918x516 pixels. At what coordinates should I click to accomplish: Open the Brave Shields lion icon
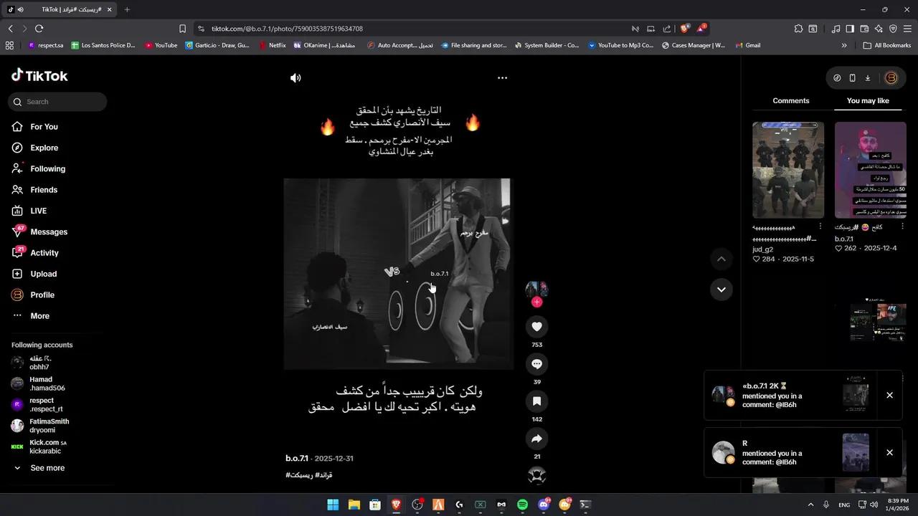click(x=684, y=29)
